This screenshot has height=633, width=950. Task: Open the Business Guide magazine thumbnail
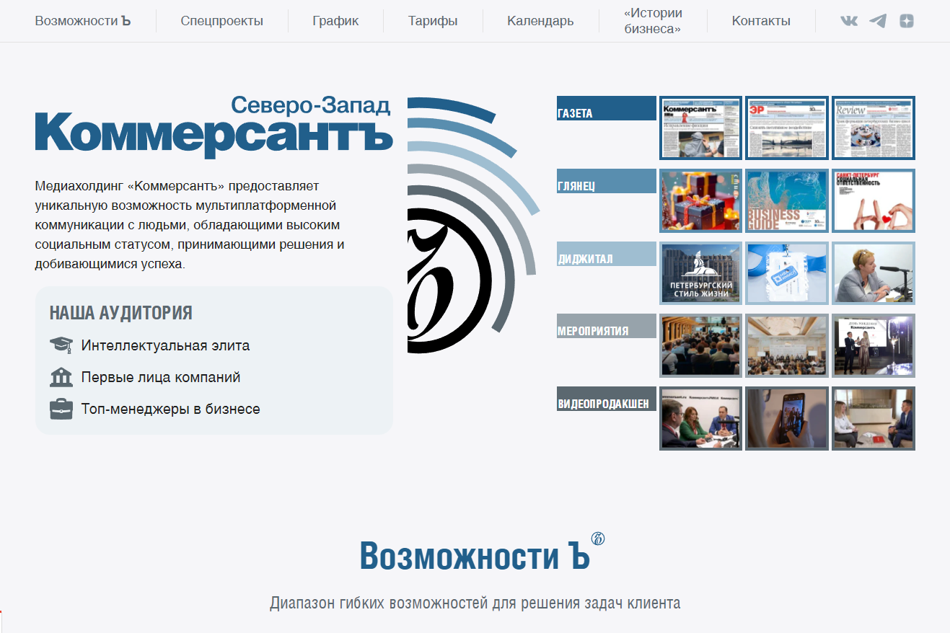787,200
